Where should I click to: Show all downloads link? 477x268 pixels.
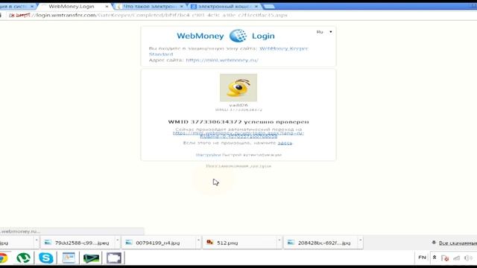[458, 243]
